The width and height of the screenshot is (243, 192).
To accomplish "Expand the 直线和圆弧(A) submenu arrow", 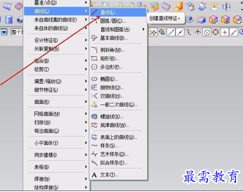I will click(x=143, y=29).
